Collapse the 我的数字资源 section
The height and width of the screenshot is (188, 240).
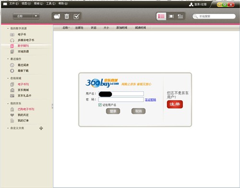pyautogui.click(x=8, y=28)
